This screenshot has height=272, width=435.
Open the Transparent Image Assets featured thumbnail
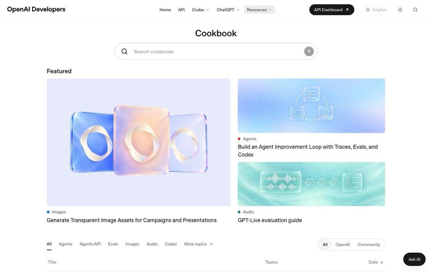click(138, 142)
